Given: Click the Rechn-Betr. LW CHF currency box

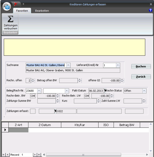Looking at the screenshot, I should 87,96.
